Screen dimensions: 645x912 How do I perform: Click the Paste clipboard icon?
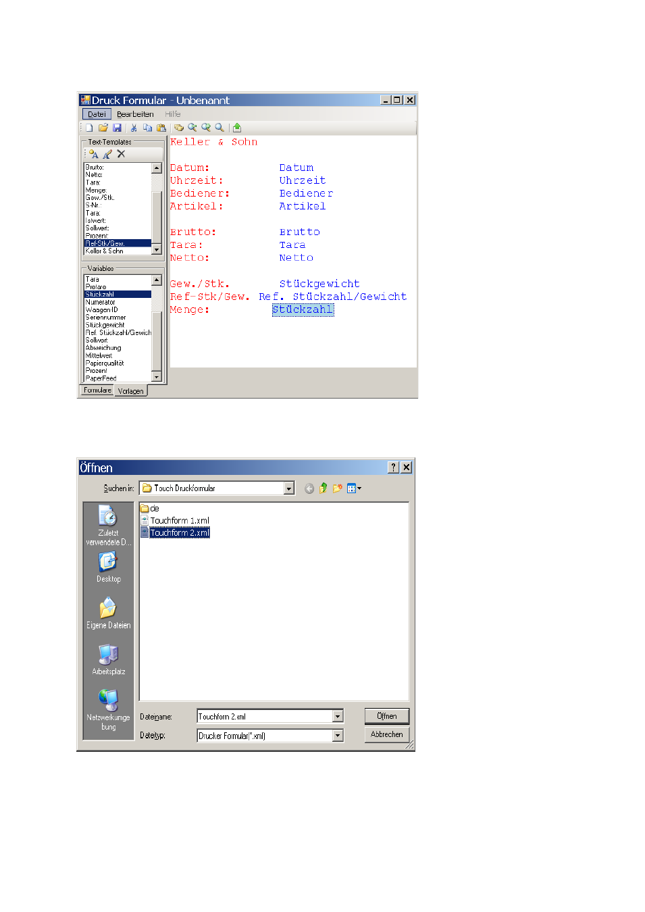(161, 128)
